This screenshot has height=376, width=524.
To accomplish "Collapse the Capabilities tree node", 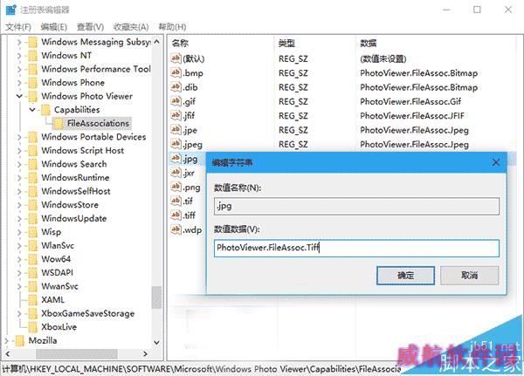I will [x=32, y=110].
